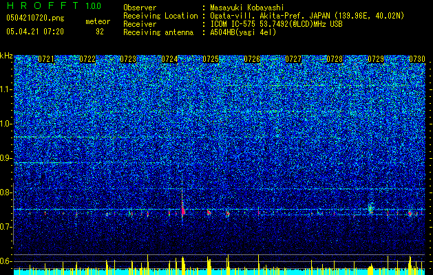The image size is (433, 275).
Task: Click the 0.6 kHz axis label
Action: [6, 261]
